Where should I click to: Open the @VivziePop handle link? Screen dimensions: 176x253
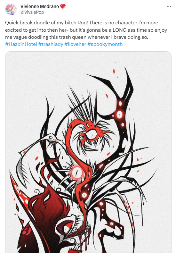click(32, 12)
